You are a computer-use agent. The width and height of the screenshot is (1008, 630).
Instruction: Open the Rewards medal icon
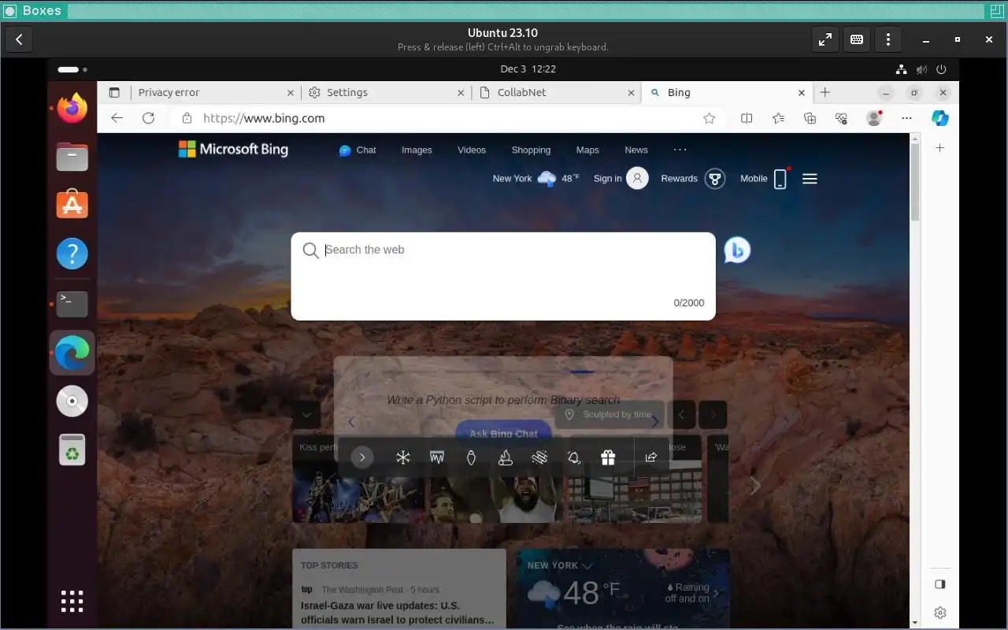click(x=714, y=179)
